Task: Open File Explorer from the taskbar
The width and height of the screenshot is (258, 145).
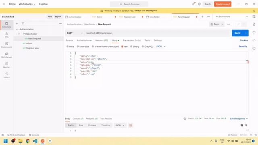Action: [20, 141]
